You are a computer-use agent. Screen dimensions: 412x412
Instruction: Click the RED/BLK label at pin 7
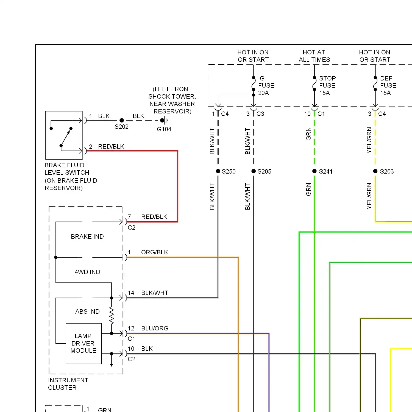coord(154,217)
